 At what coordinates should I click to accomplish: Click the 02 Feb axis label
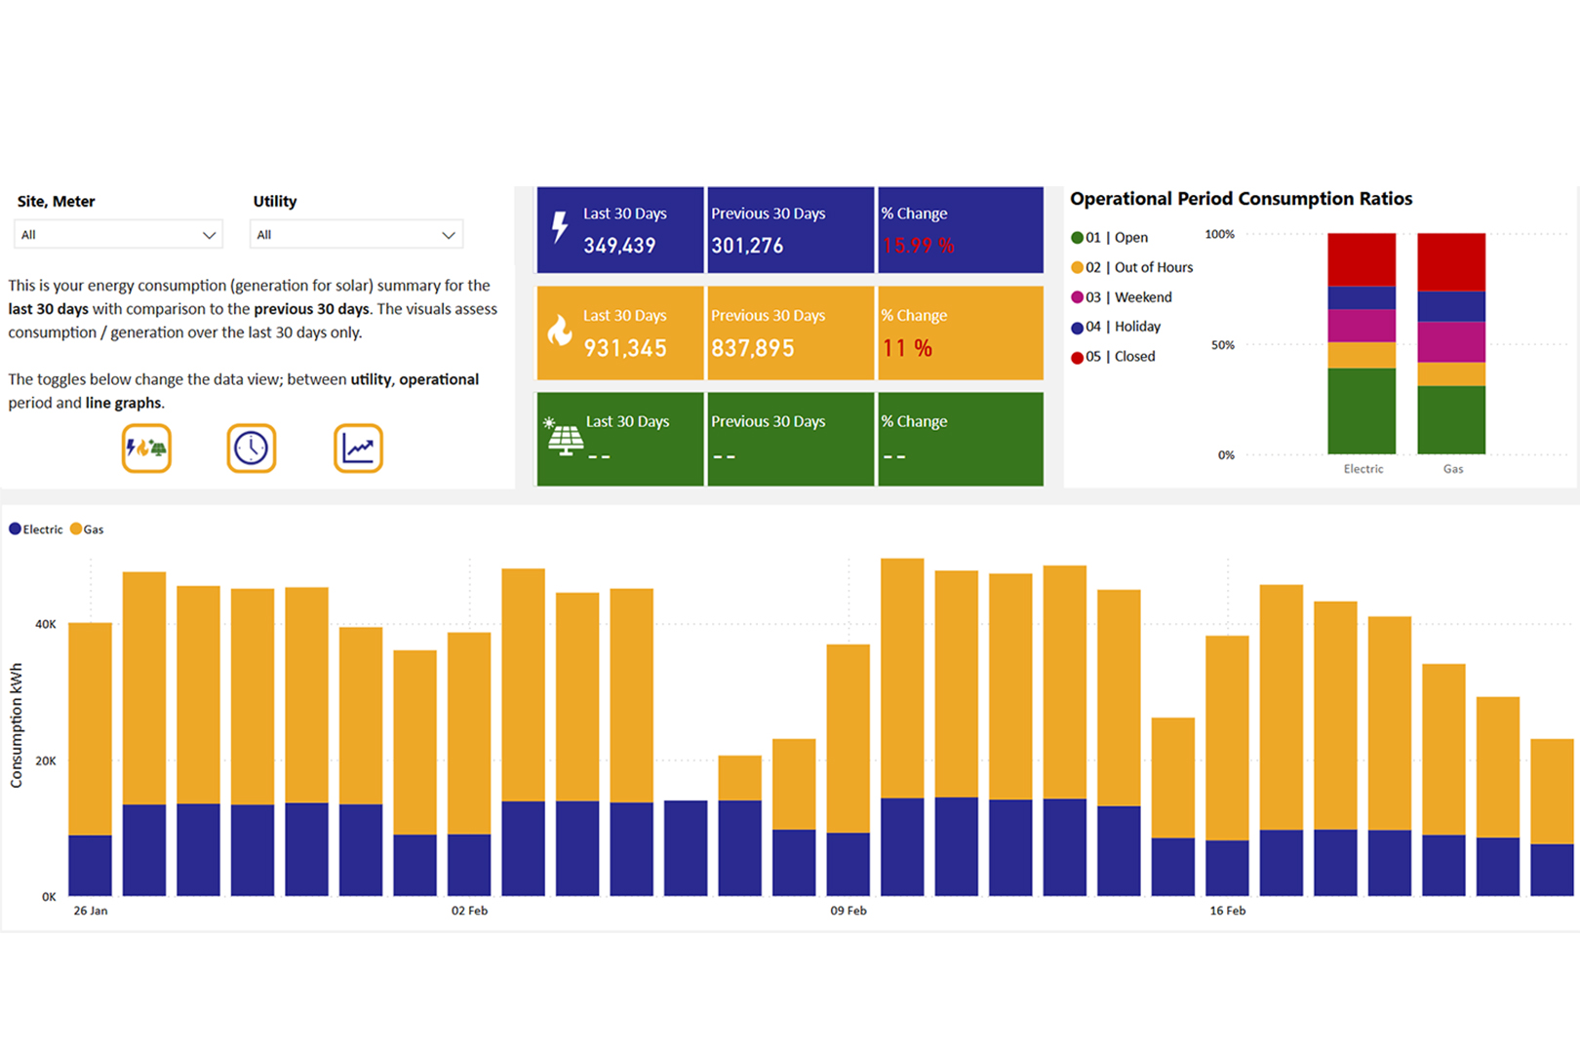[x=469, y=911]
